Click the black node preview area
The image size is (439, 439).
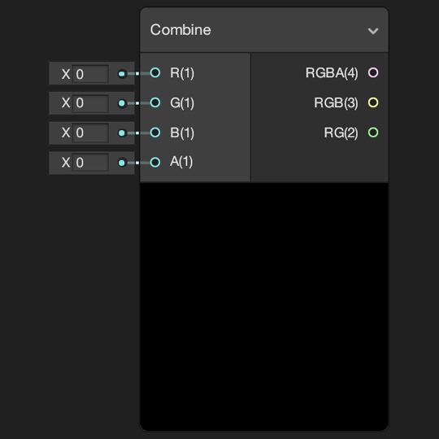(264, 306)
